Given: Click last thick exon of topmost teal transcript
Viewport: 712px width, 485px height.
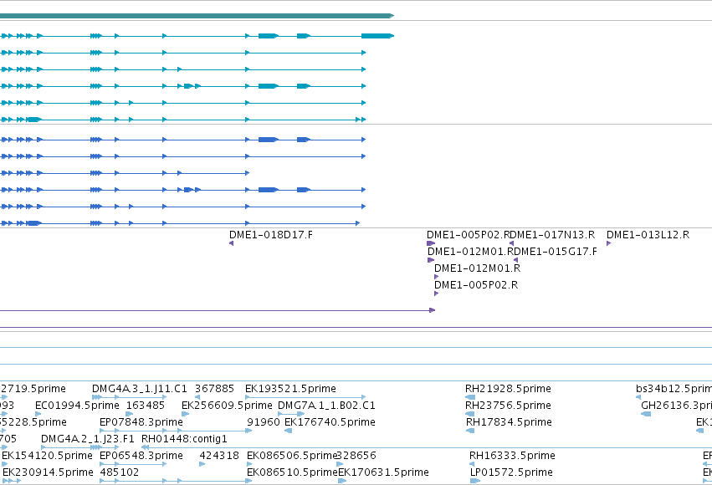Looking at the screenshot, I should coord(378,36).
